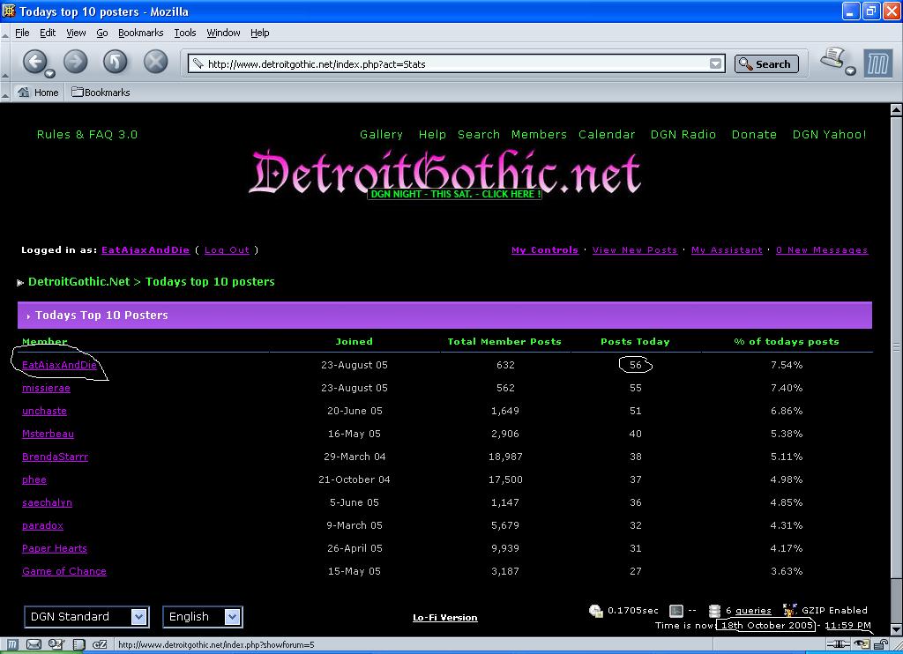Open the English language dropdown

point(202,617)
